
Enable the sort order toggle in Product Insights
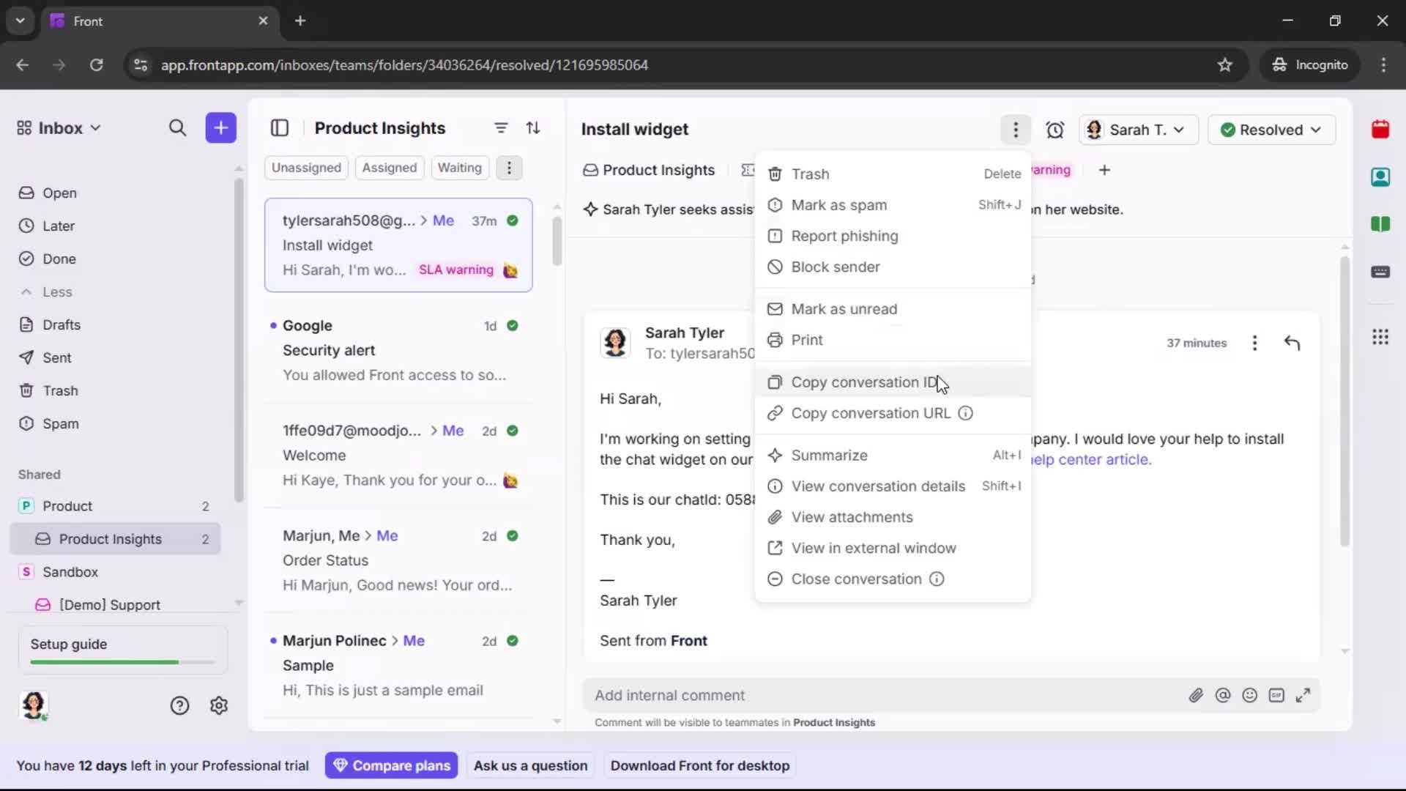[x=534, y=127]
